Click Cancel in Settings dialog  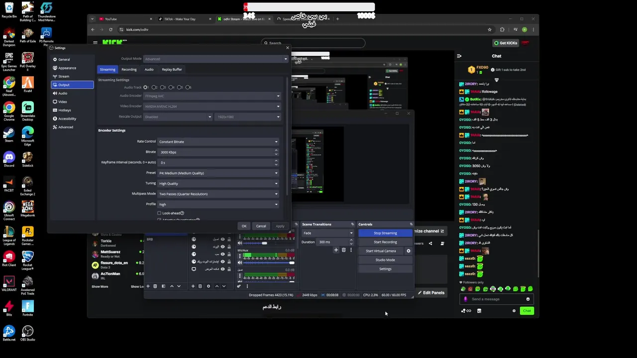coord(261,226)
